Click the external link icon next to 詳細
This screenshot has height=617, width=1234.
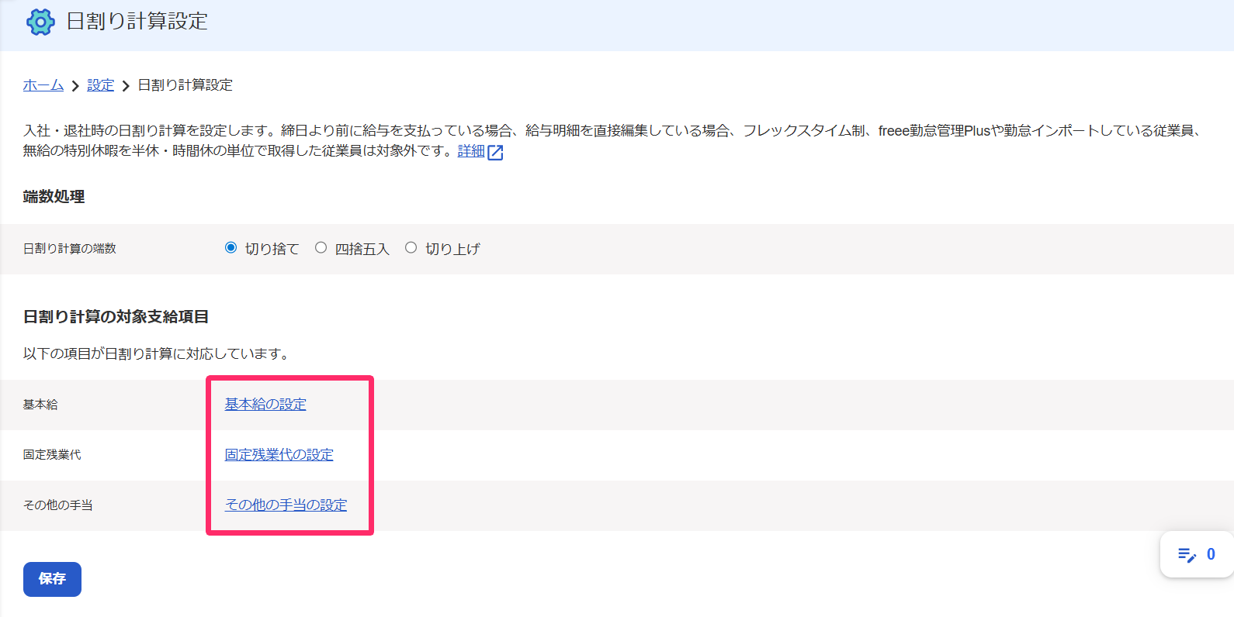pos(495,152)
